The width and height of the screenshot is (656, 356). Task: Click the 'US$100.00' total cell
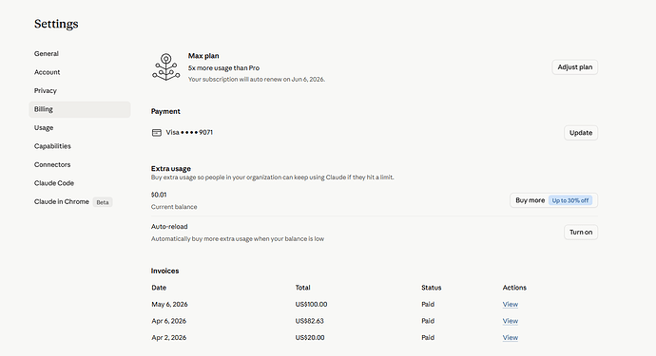point(311,304)
